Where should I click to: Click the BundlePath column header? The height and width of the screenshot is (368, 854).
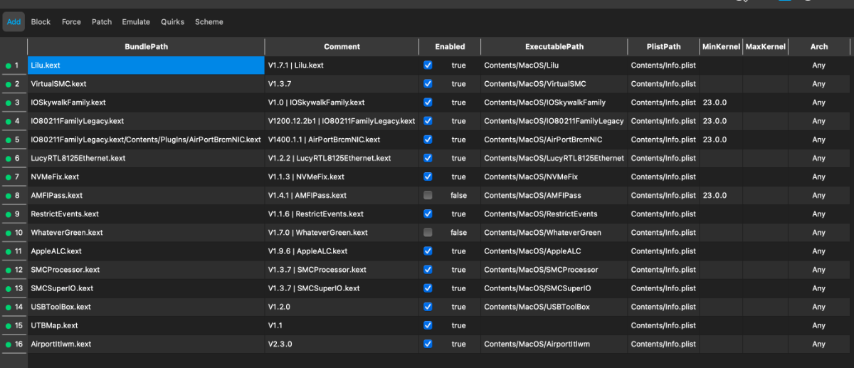click(x=146, y=47)
